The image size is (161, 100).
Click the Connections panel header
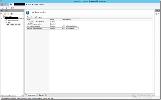point(12,11)
